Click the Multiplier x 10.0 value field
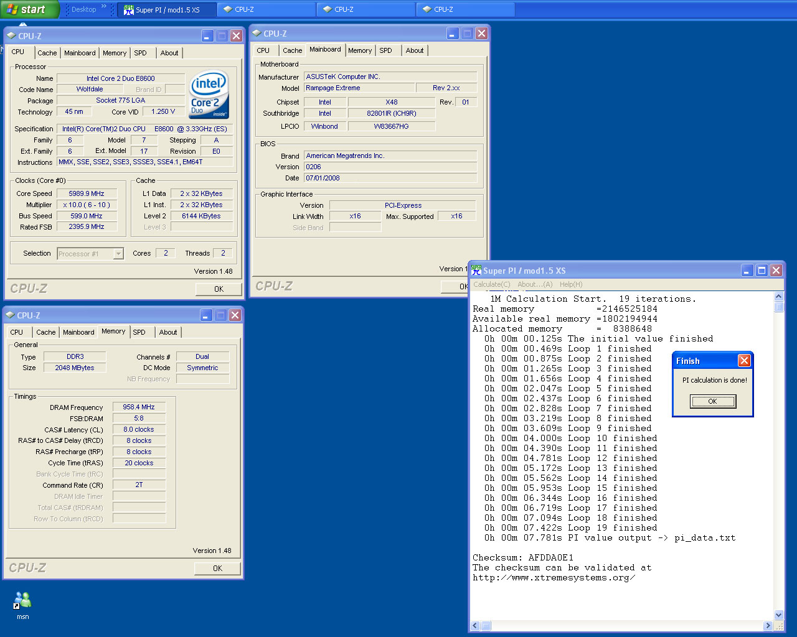 (87, 205)
